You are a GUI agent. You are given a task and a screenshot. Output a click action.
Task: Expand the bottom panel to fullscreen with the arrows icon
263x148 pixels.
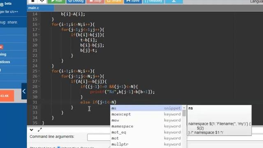(40, 129)
